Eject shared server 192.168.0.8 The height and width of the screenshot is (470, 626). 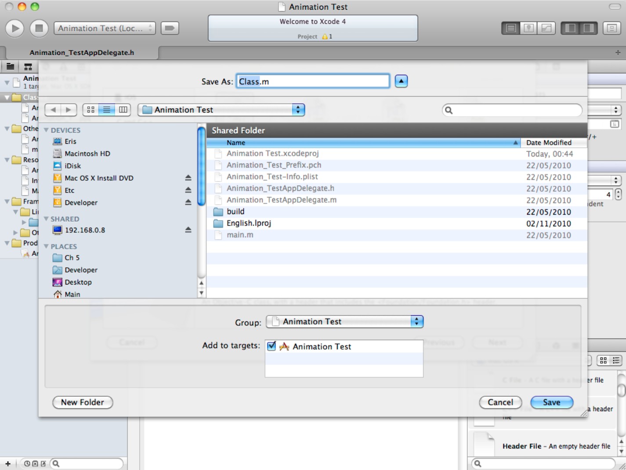pyautogui.click(x=188, y=230)
